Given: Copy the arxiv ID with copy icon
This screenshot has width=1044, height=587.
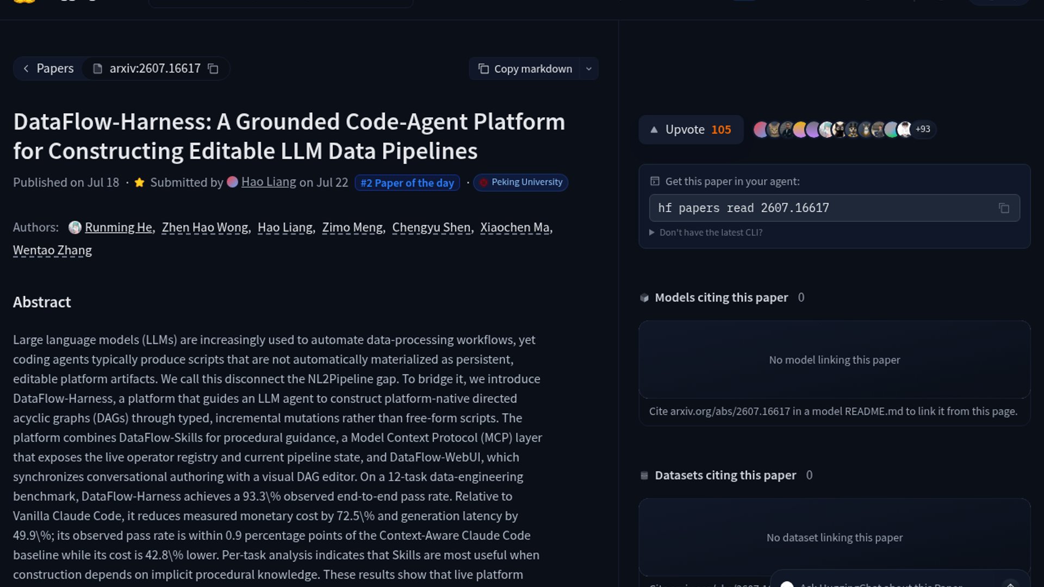Looking at the screenshot, I should click(x=213, y=68).
